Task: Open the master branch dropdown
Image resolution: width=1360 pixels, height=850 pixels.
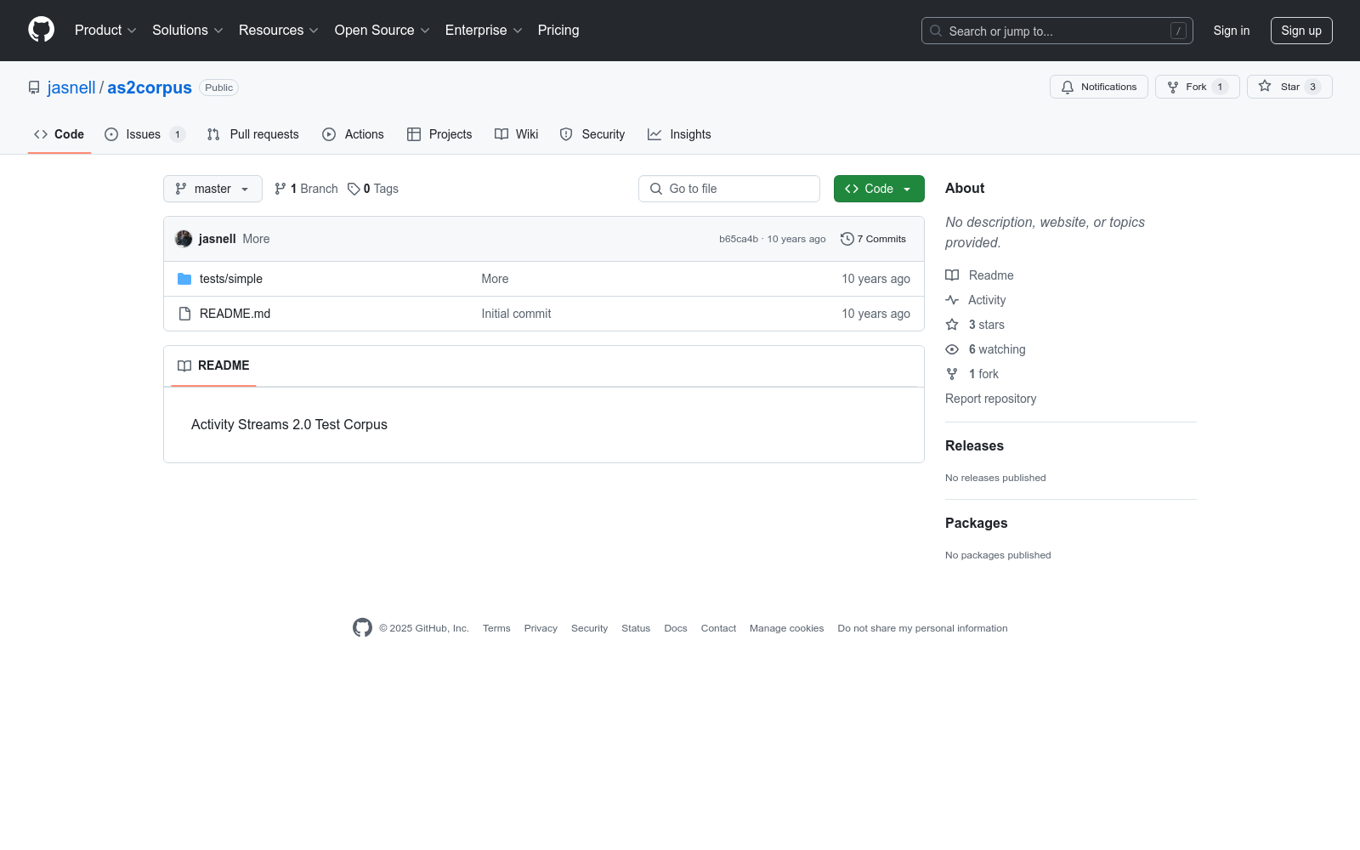Action: click(212, 189)
